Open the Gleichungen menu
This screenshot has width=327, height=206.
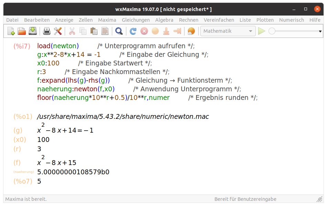[x=136, y=20]
